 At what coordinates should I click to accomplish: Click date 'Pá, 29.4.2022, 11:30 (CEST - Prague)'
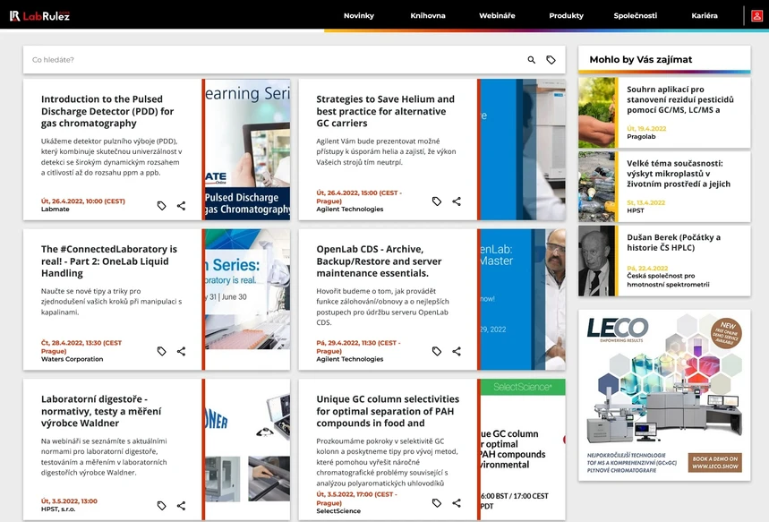[x=358, y=347]
